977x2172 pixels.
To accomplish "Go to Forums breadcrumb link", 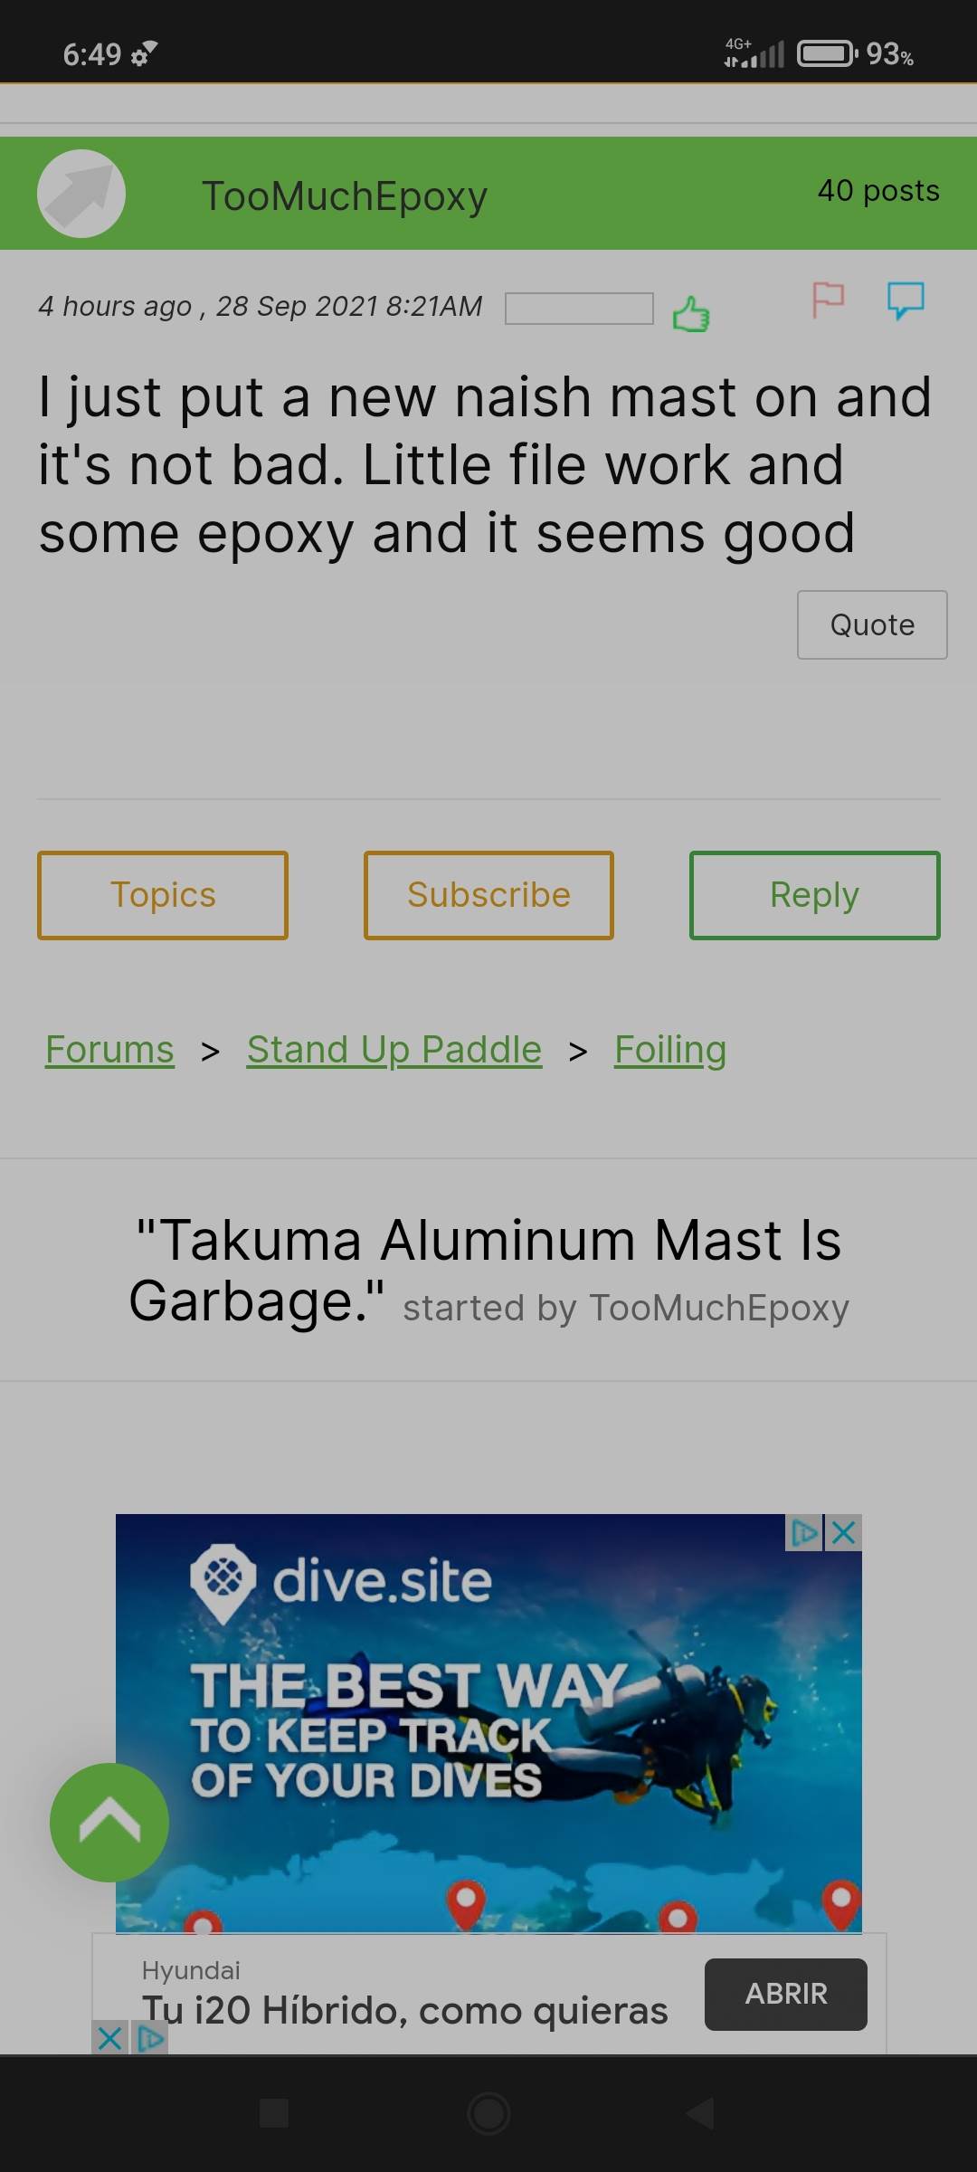I will point(109,1050).
